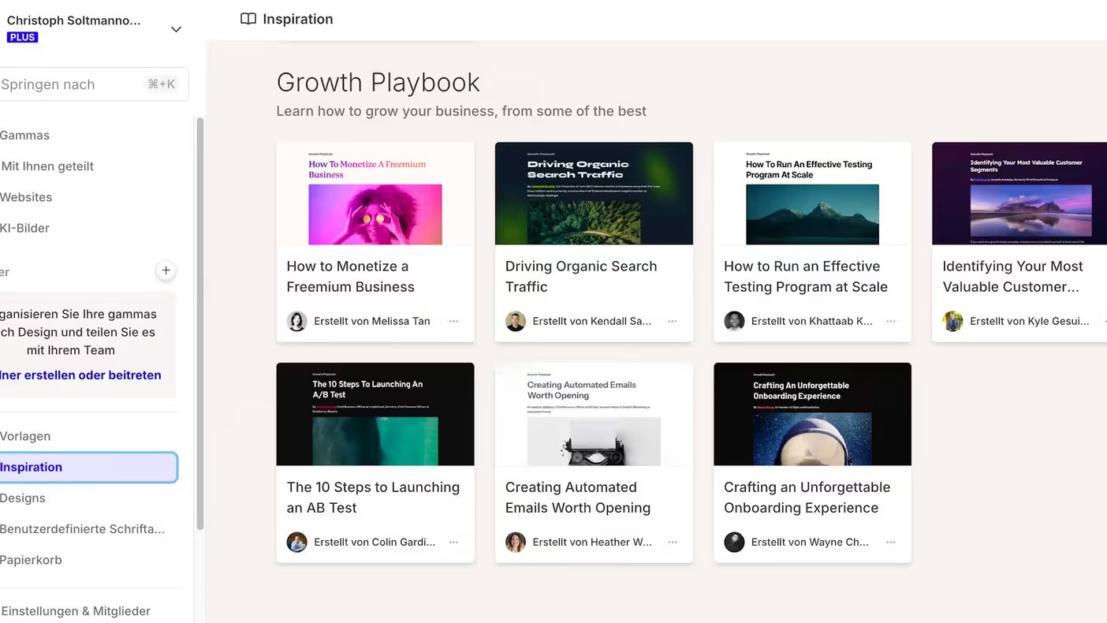Open three-dot menu on Automated Emails card
The width and height of the screenshot is (1107, 623).
pyautogui.click(x=672, y=542)
